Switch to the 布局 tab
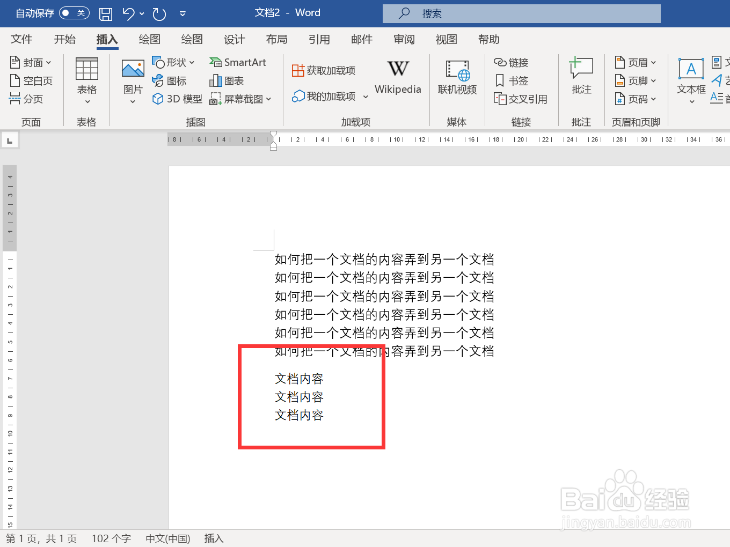This screenshot has height=547, width=730. click(276, 39)
